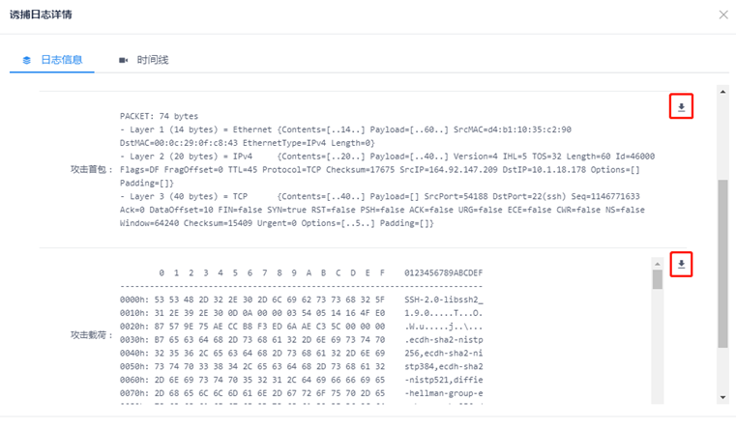
Task: Click the main vertical scrollbar thumb
Action: 722,261
